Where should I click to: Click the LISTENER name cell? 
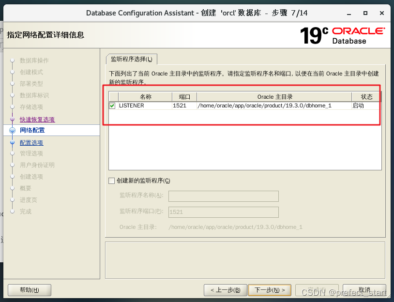(x=145, y=106)
